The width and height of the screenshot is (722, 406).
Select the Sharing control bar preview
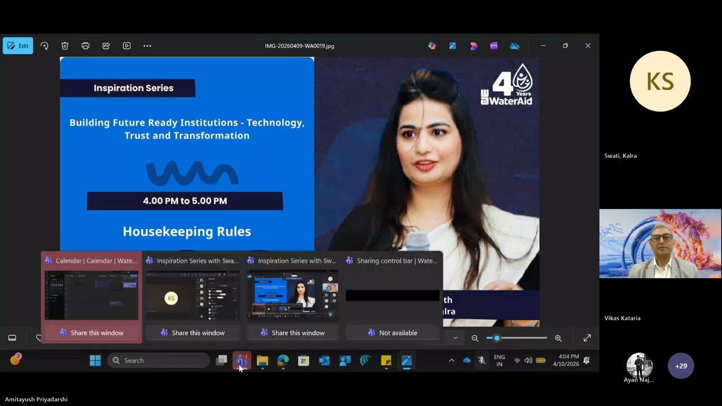pos(393,295)
